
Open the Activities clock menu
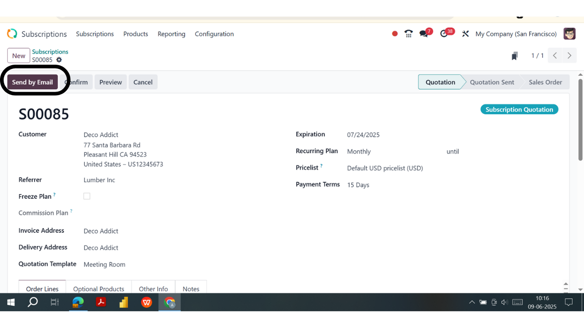[x=444, y=33]
